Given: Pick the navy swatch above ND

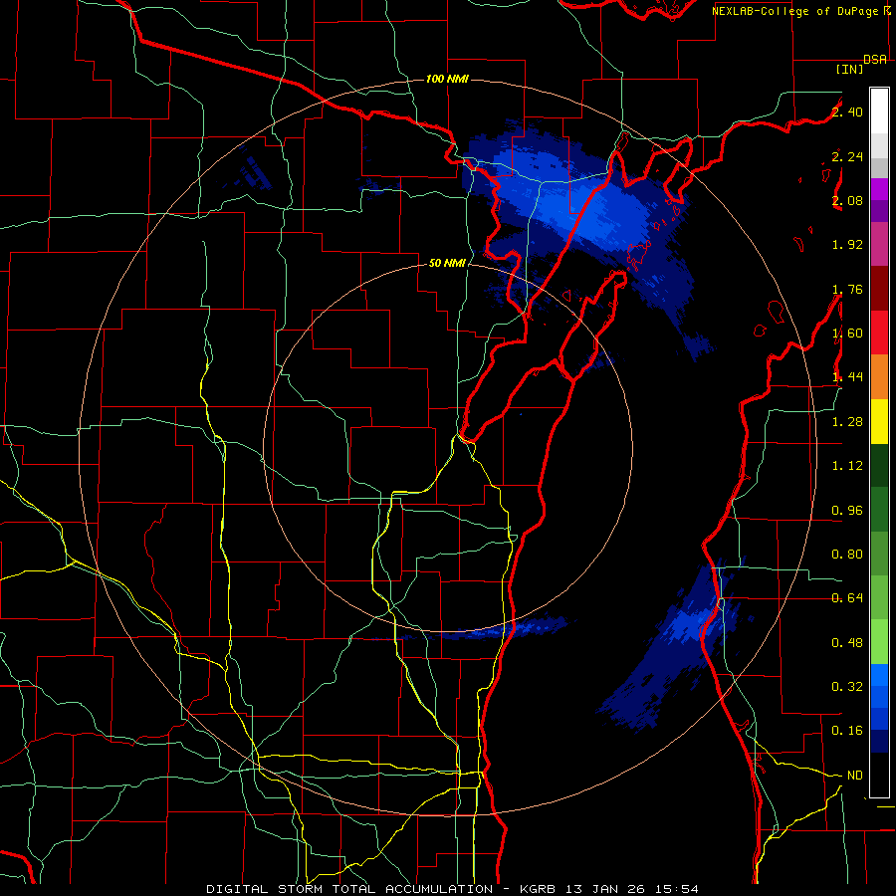Looking at the screenshot, I should (879, 742).
